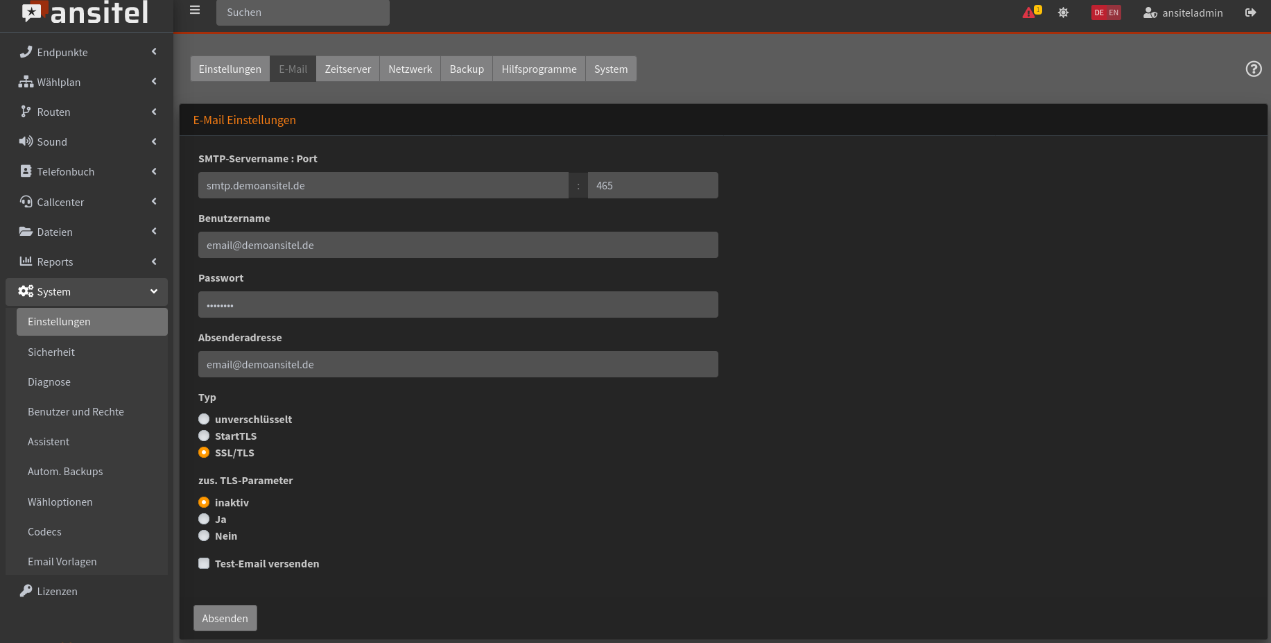Open Benutzer und Rechte settings
The width and height of the screenshot is (1271, 643).
(76, 411)
